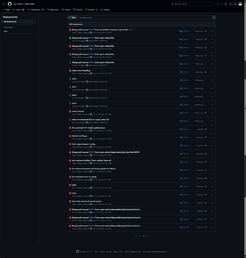This screenshot has height=258, width=246.
Task: Open the create new plus menu
Action: tap(219, 4)
